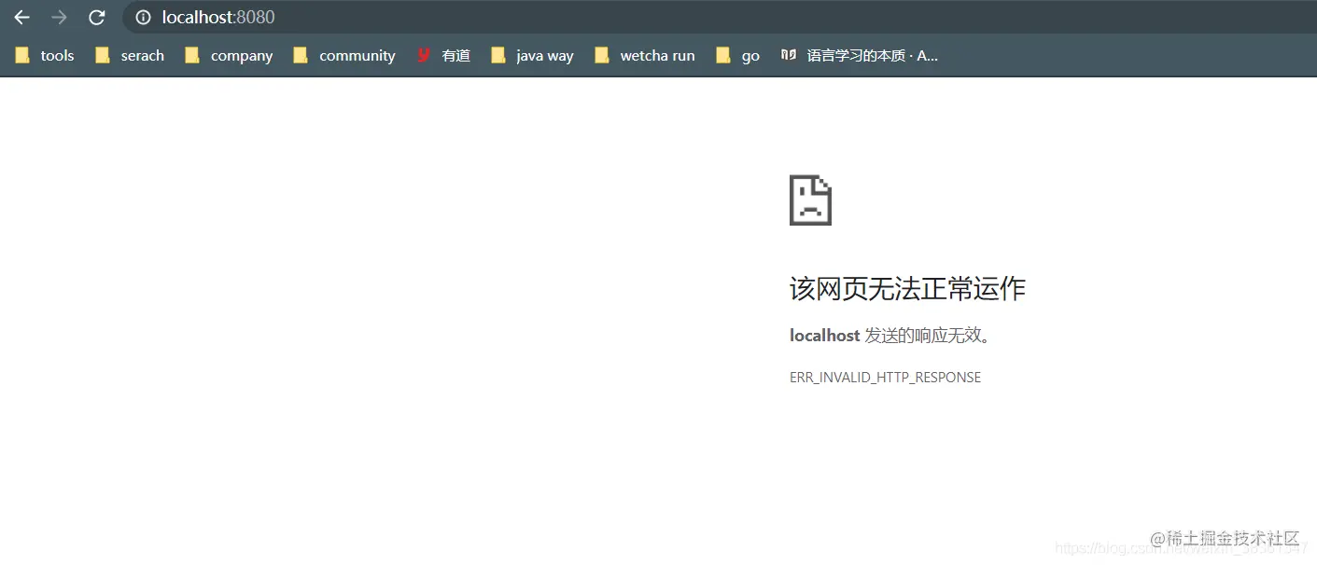1317x565 pixels.
Task: Open the tools bookmark folder
Action: point(57,55)
